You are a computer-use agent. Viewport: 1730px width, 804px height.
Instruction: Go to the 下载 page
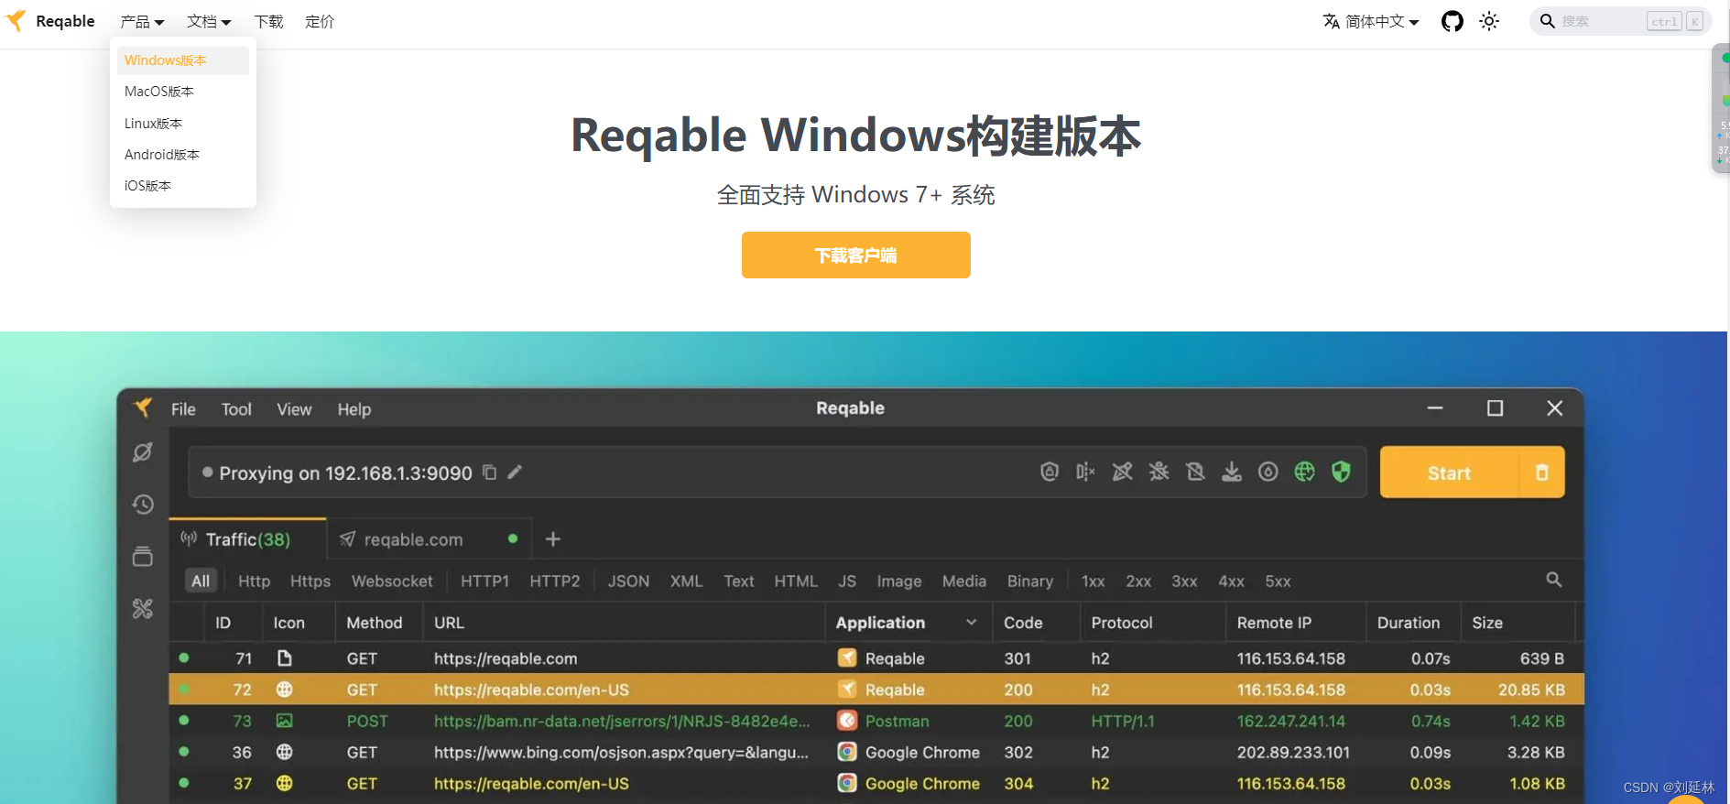click(x=268, y=21)
